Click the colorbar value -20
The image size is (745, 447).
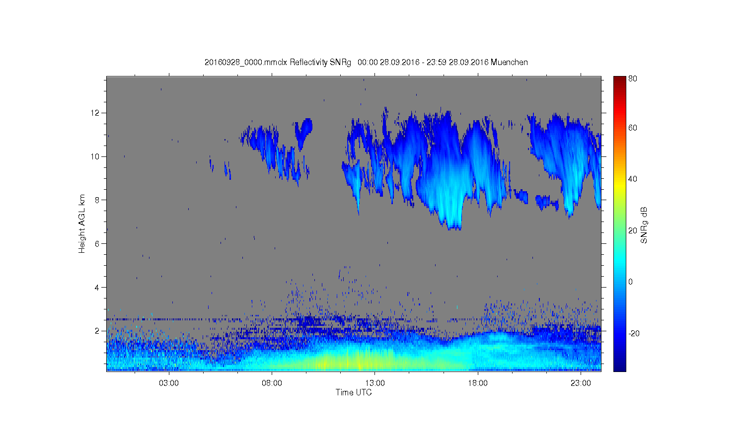tap(634, 333)
